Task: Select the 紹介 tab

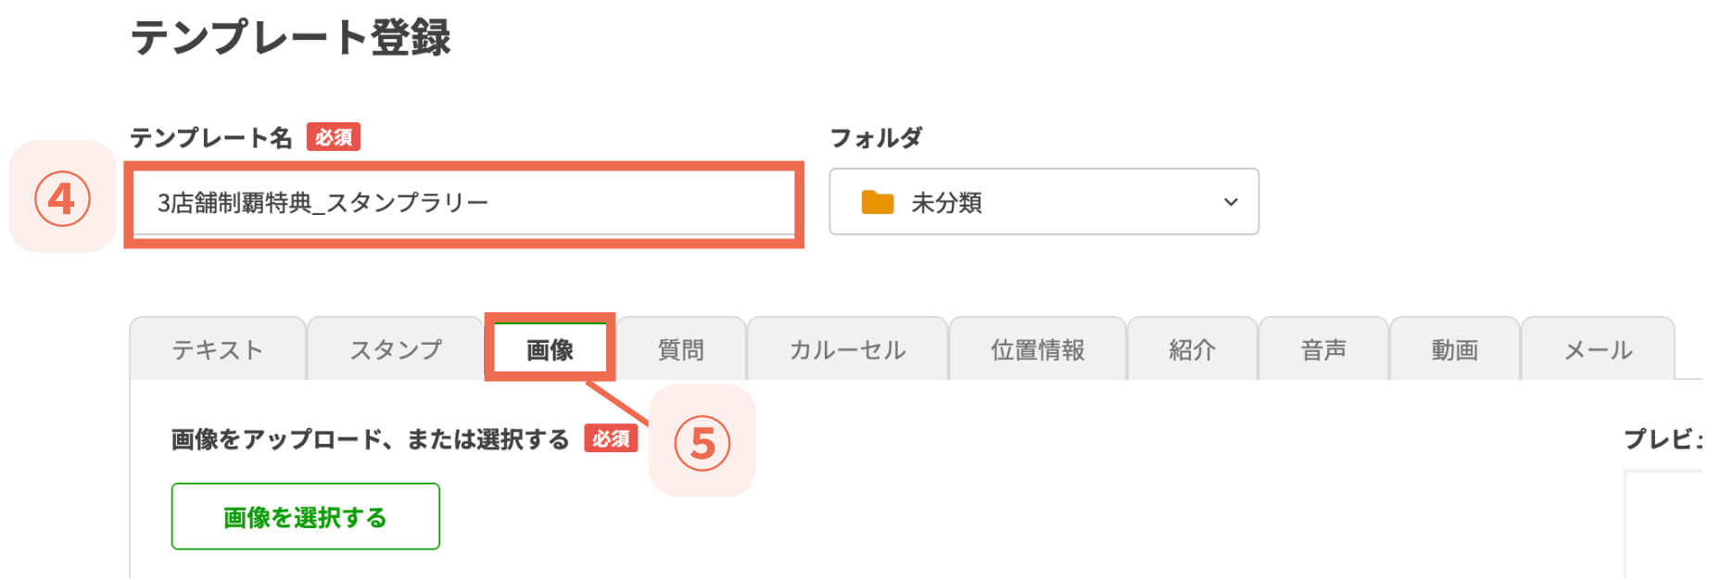Action: coord(1192,349)
